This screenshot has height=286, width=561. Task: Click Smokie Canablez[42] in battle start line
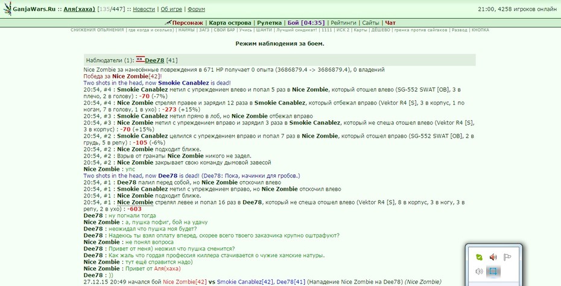(245, 282)
